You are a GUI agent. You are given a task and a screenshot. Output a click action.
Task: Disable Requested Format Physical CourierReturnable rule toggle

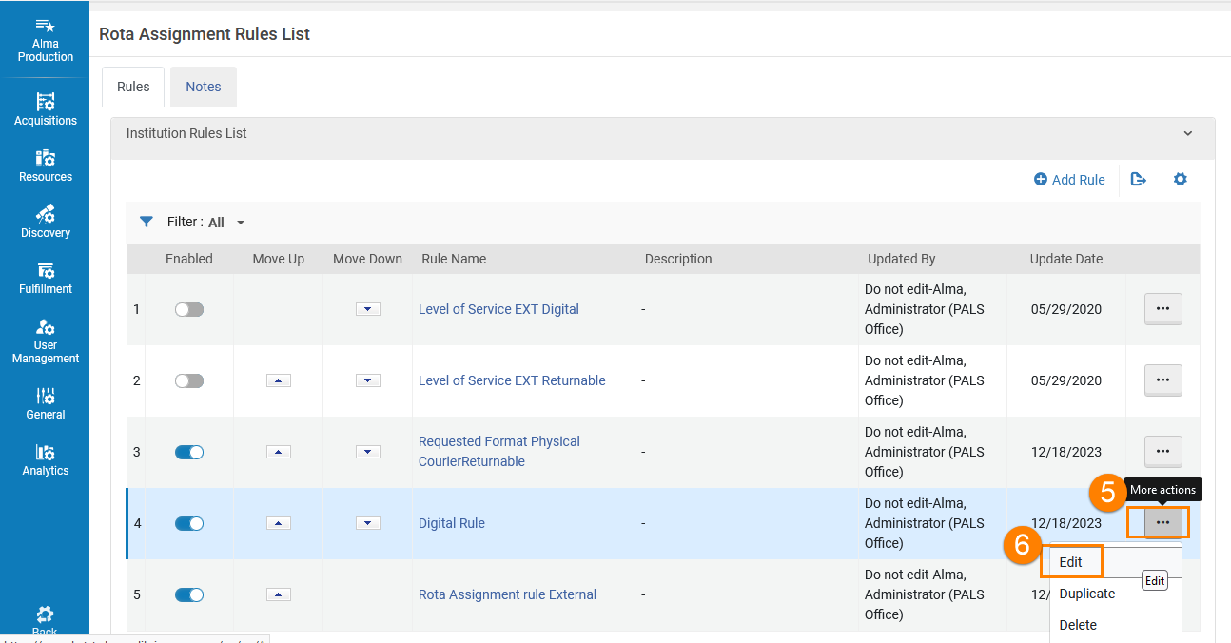pyautogui.click(x=189, y=452)
